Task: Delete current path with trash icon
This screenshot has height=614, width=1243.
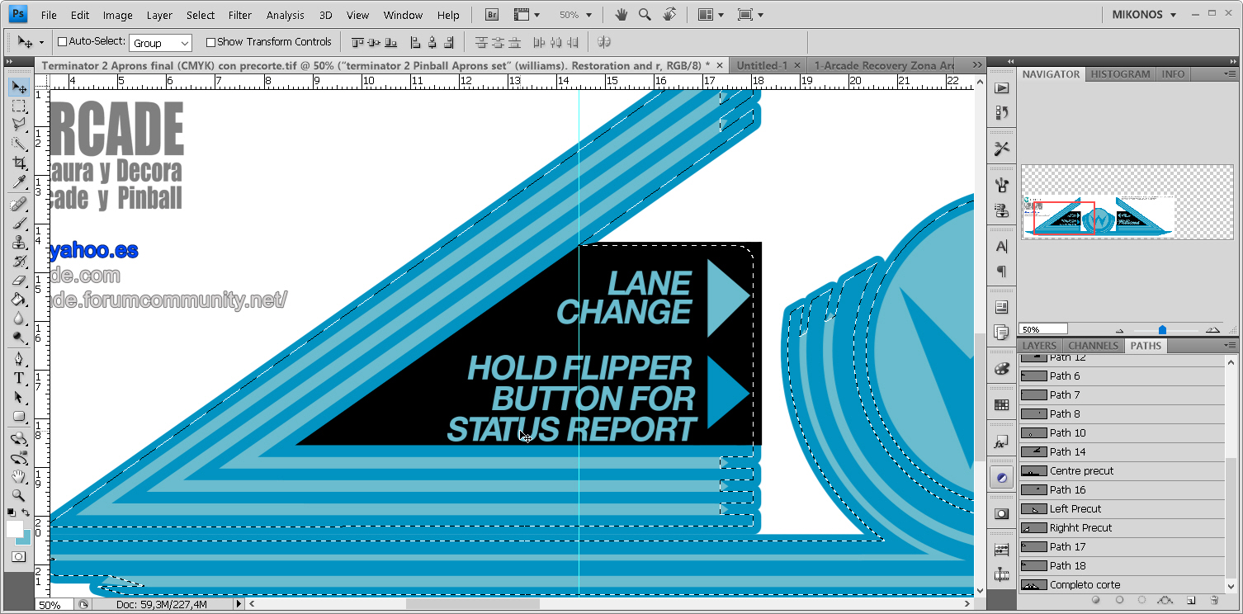Action: [x=1212, y=600]
